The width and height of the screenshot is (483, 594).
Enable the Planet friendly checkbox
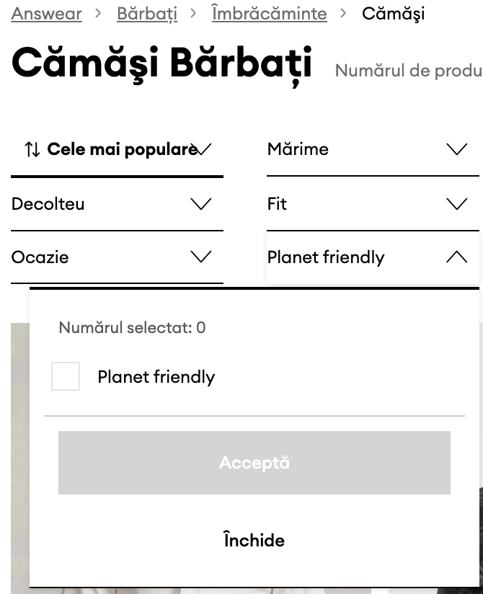pos(66,376)
